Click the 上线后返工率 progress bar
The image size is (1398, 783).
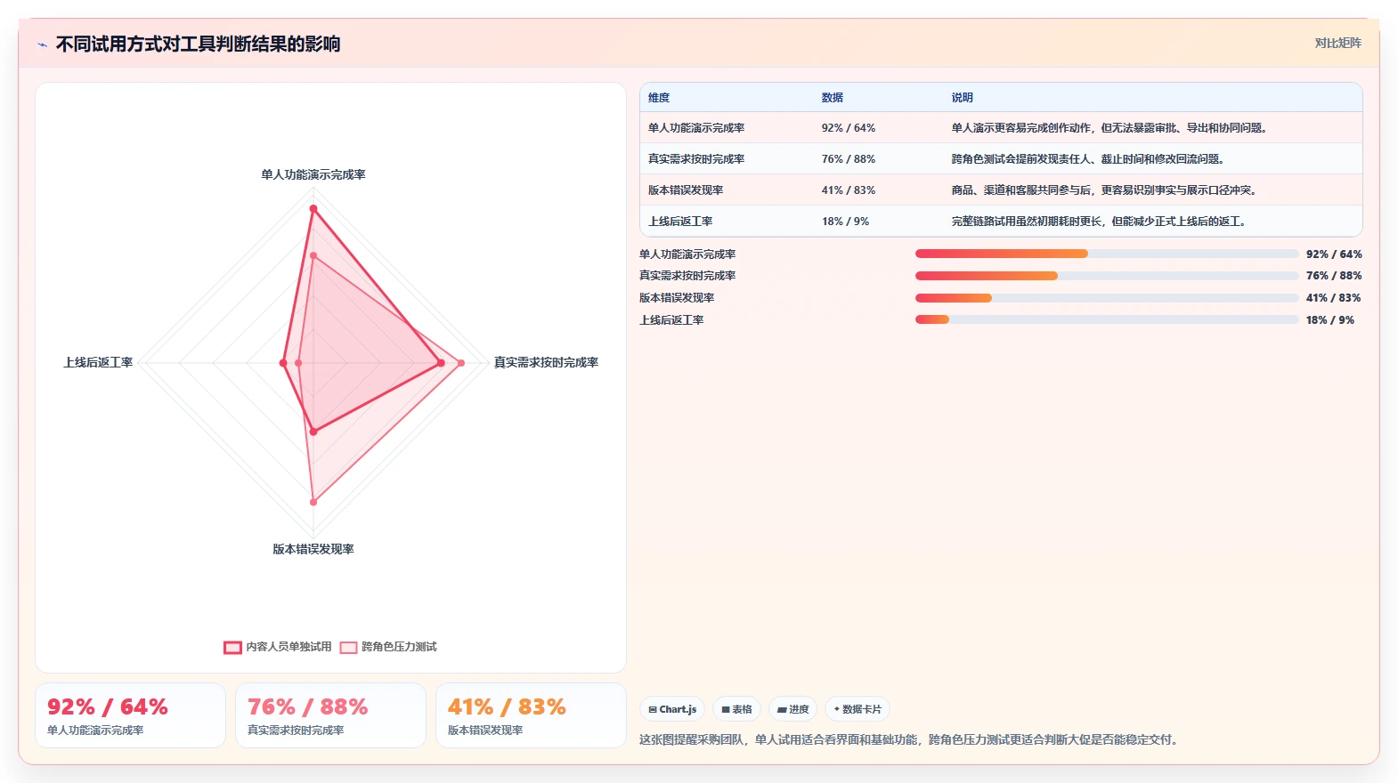[x=1106, y=319]
